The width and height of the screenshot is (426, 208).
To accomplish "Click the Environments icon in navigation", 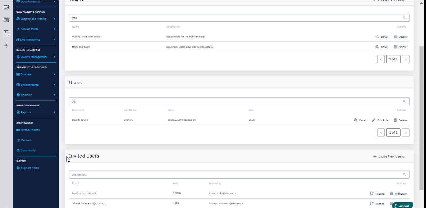I will pyautogui.click(x=18, y=85).
